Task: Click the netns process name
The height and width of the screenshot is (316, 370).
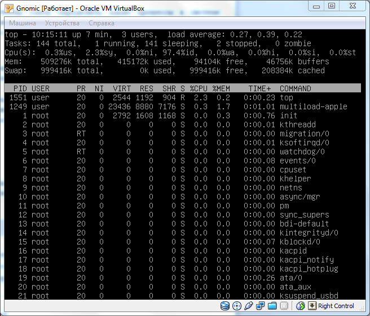Action: 290,188
